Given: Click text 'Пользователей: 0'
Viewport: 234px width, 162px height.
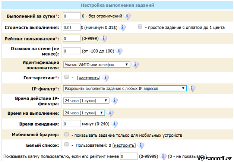Looking at the screenshot, I should coord(94,146).
